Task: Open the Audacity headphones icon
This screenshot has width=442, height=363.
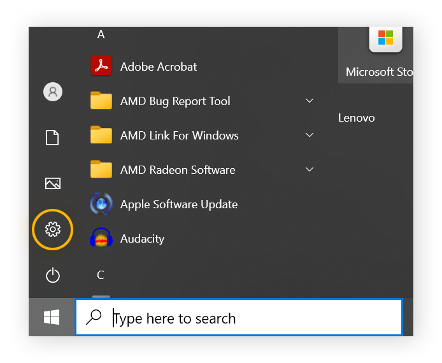Action: tap(101, 238)
